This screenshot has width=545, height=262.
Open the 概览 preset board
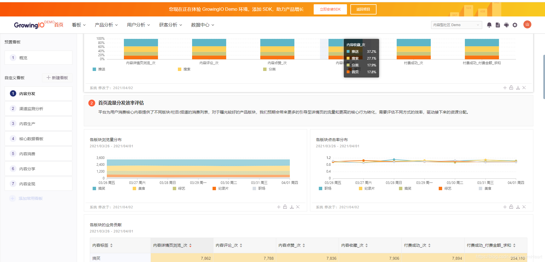click(38, 58)
